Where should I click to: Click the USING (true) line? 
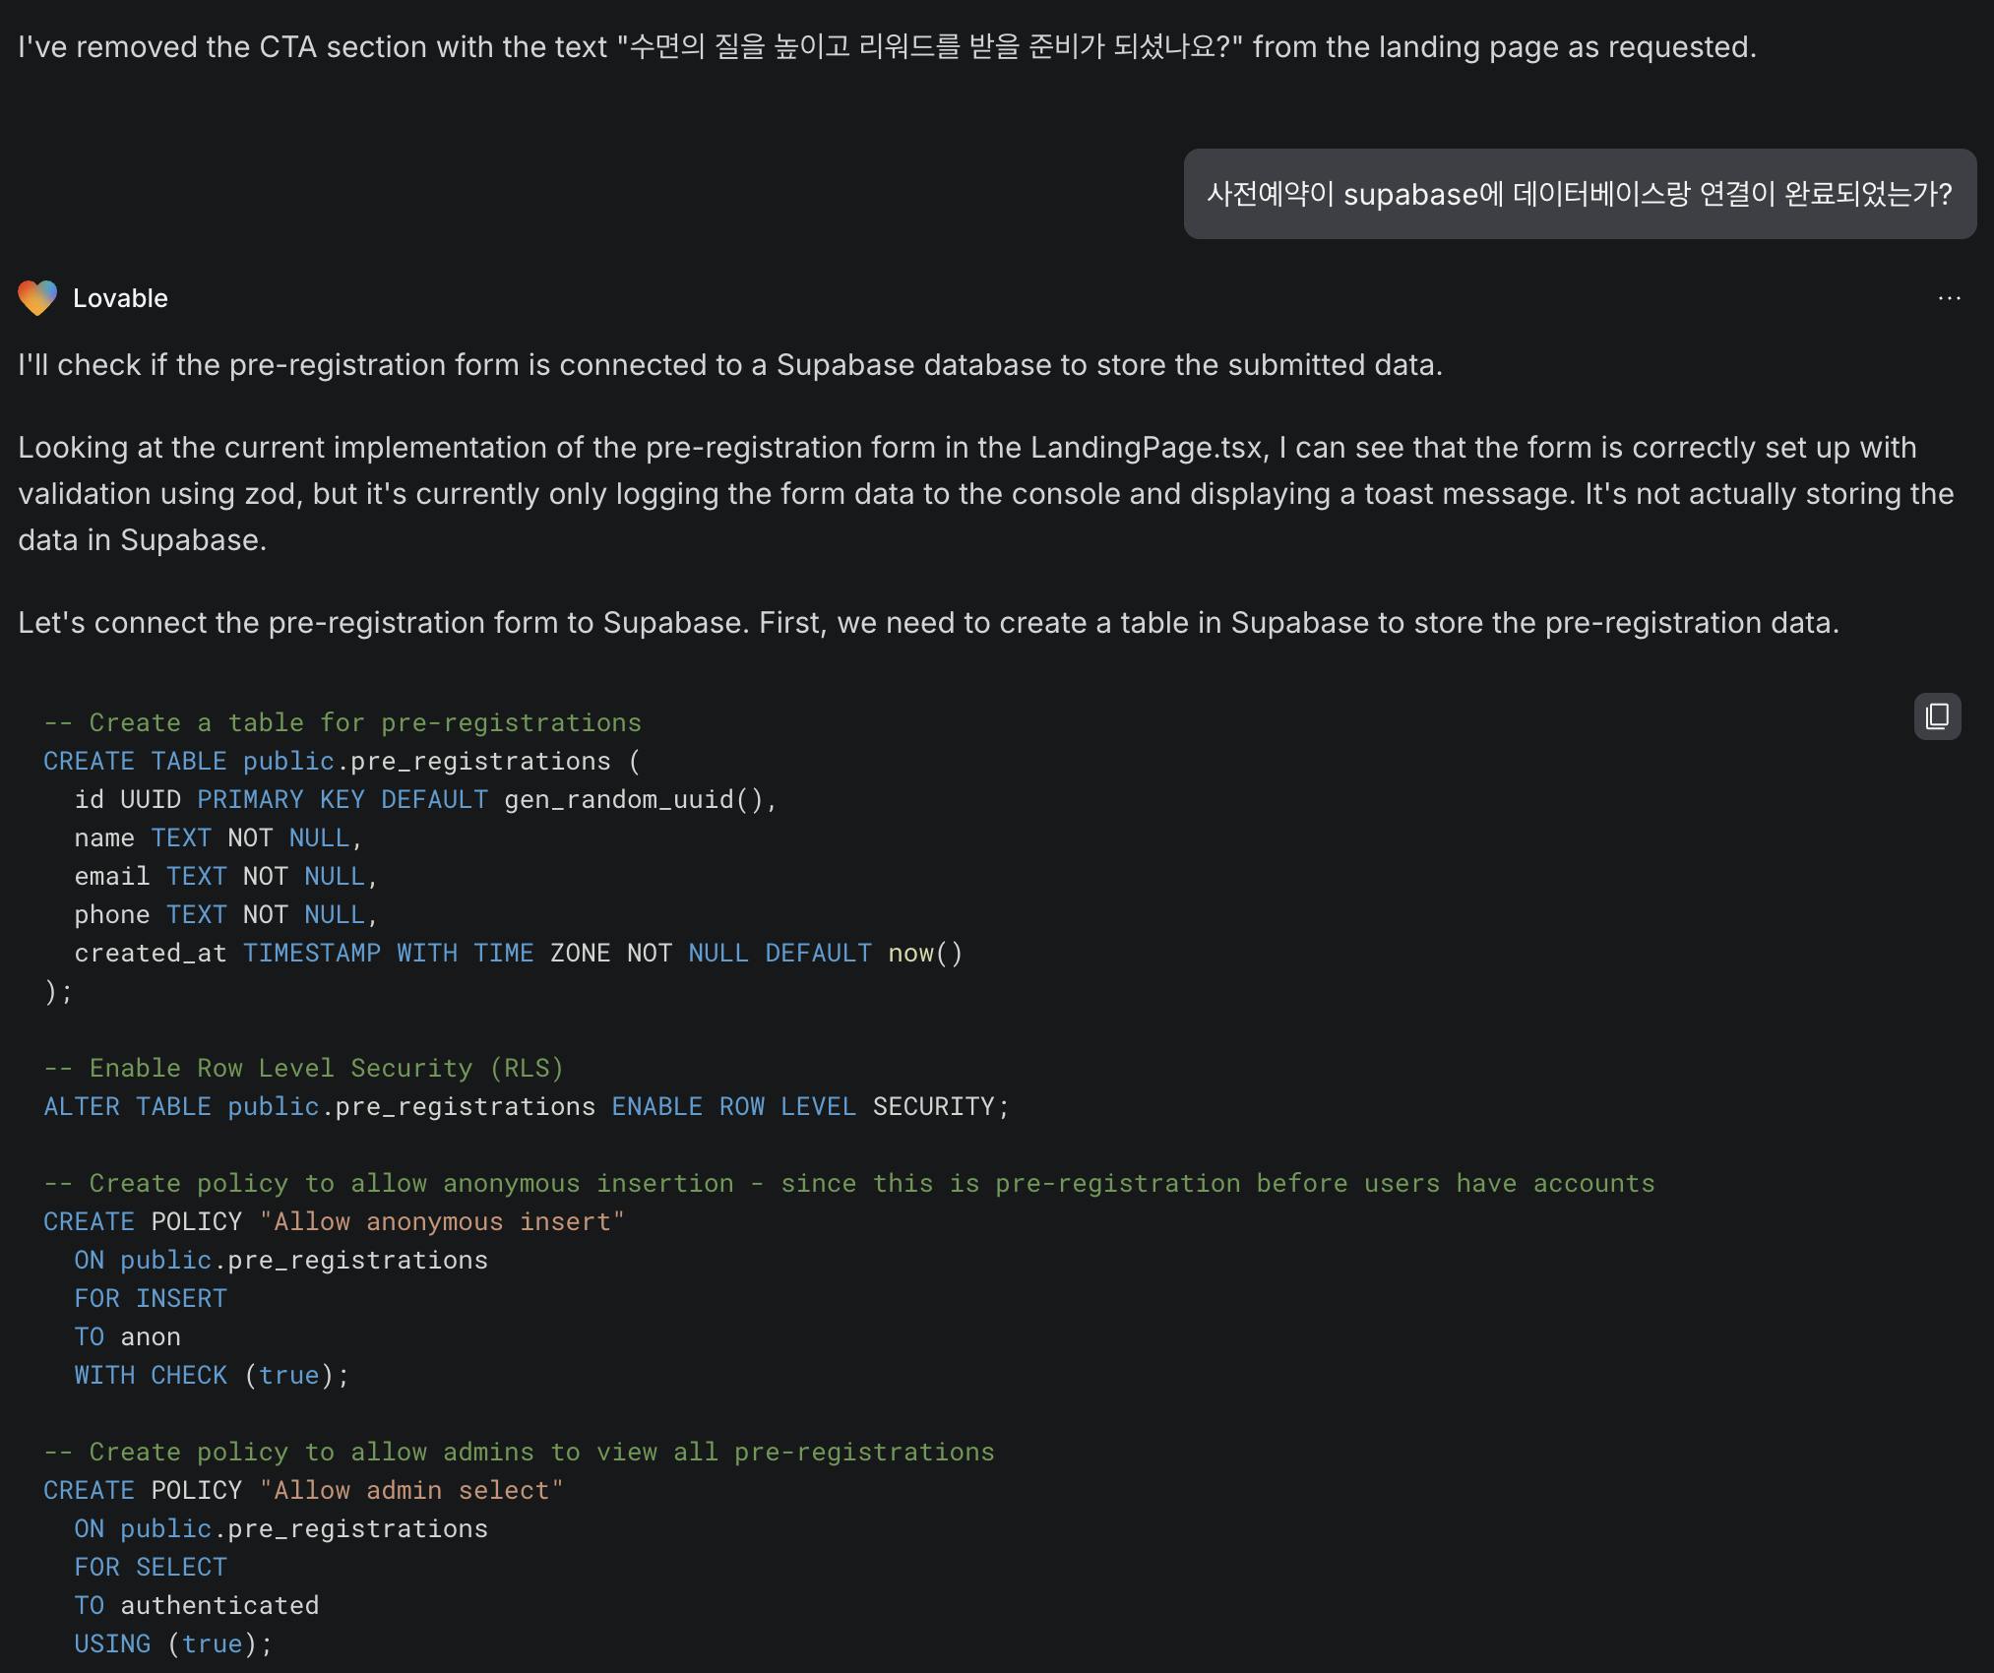click(172, 1643)
